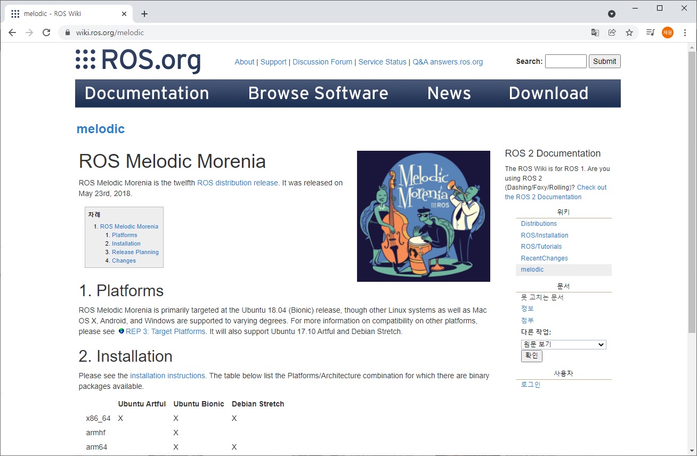Click the x86_64 row label

tap(98, 418)
